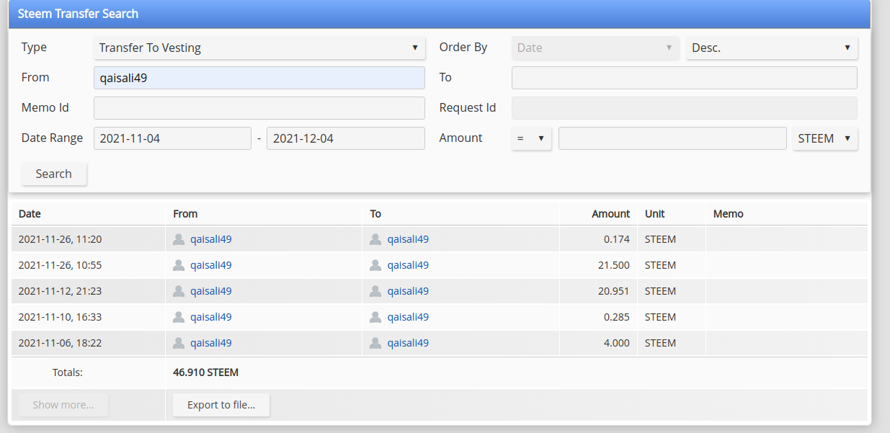Select the date cell 2021-11-26, 11:20
The image size is (890, 433).
pyautogui.click(x=60, y=239)
